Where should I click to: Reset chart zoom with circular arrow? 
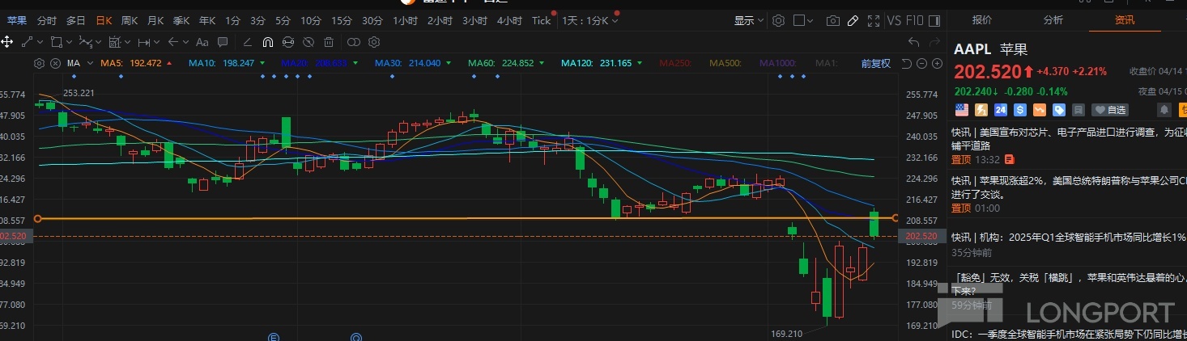907,63
